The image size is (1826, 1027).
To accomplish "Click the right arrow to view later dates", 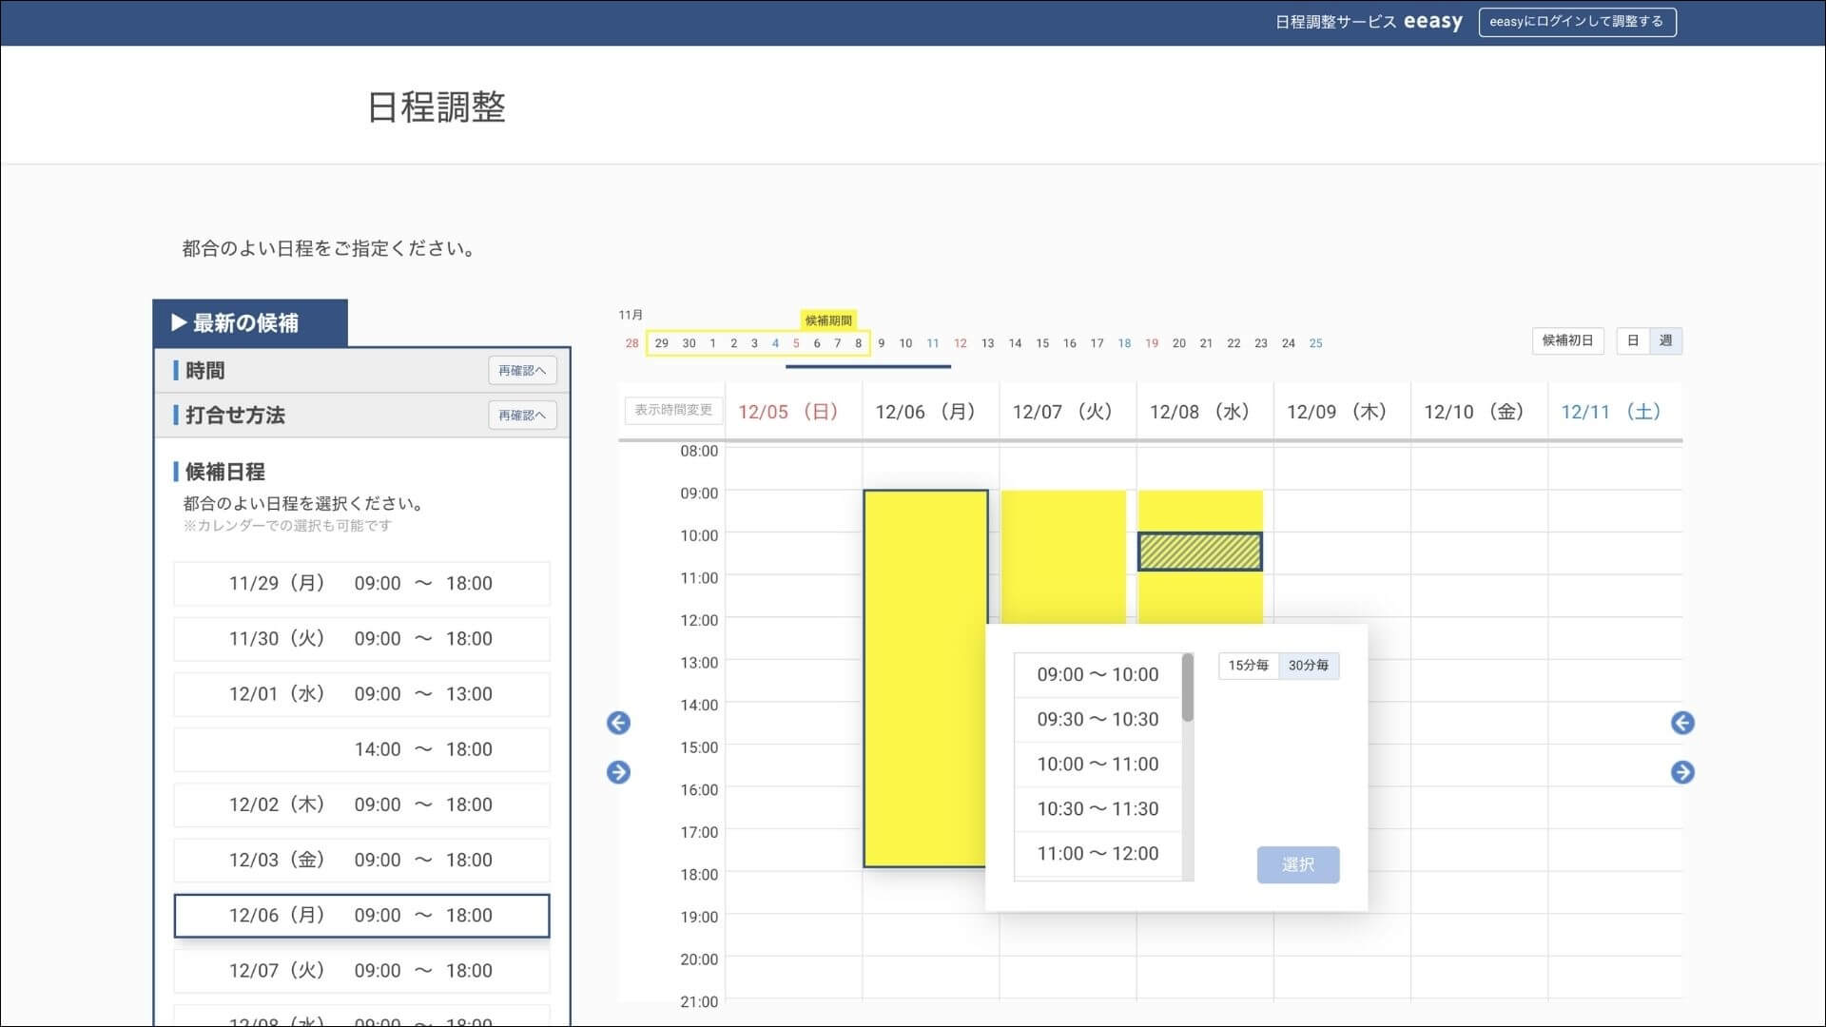I will (x=619, y=772).
